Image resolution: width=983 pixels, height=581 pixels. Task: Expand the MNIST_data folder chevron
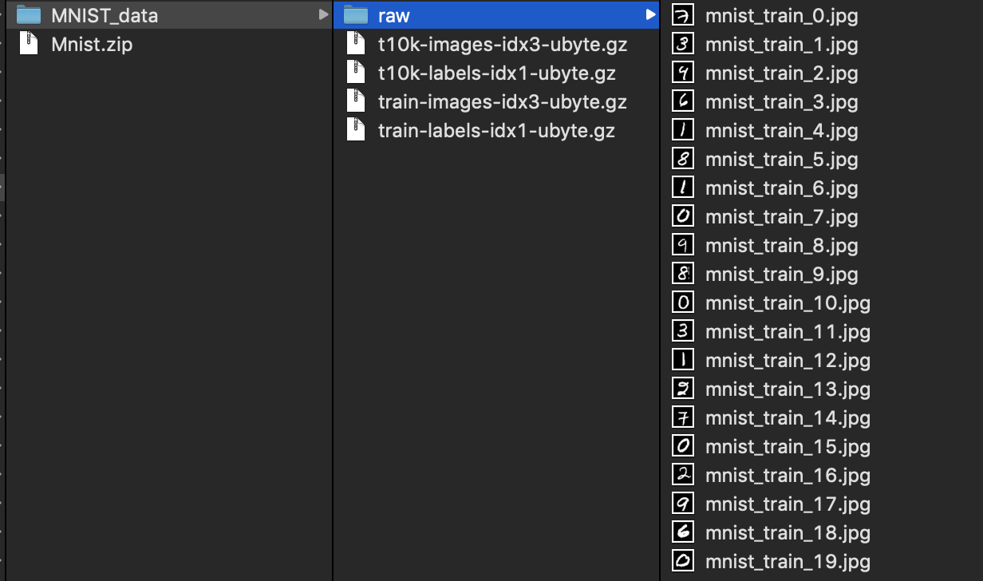point(322,14)
